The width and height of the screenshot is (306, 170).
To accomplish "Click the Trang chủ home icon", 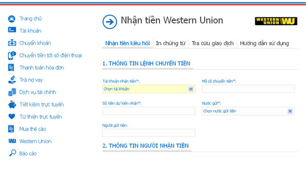I will 12,19.
